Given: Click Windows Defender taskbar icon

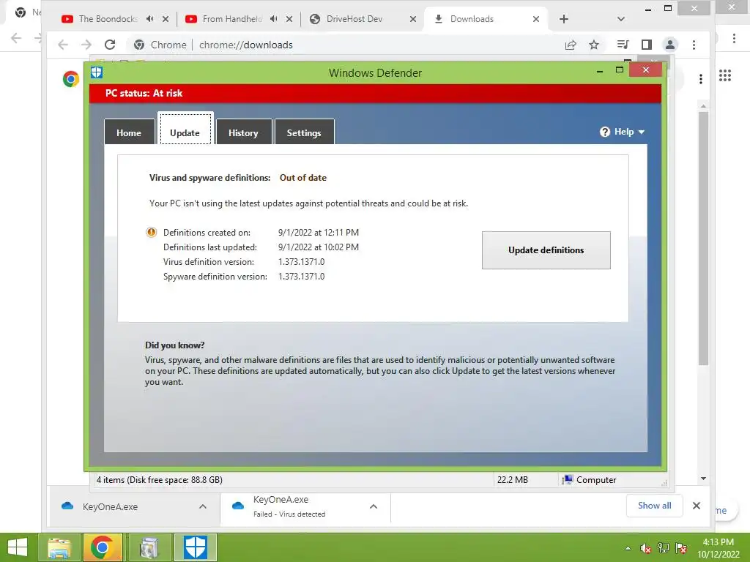Looking at the screenshot, I should point(195,547).
